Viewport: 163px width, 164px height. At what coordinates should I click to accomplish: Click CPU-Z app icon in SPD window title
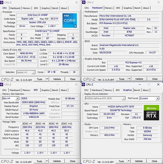click(x=1, y=84)
